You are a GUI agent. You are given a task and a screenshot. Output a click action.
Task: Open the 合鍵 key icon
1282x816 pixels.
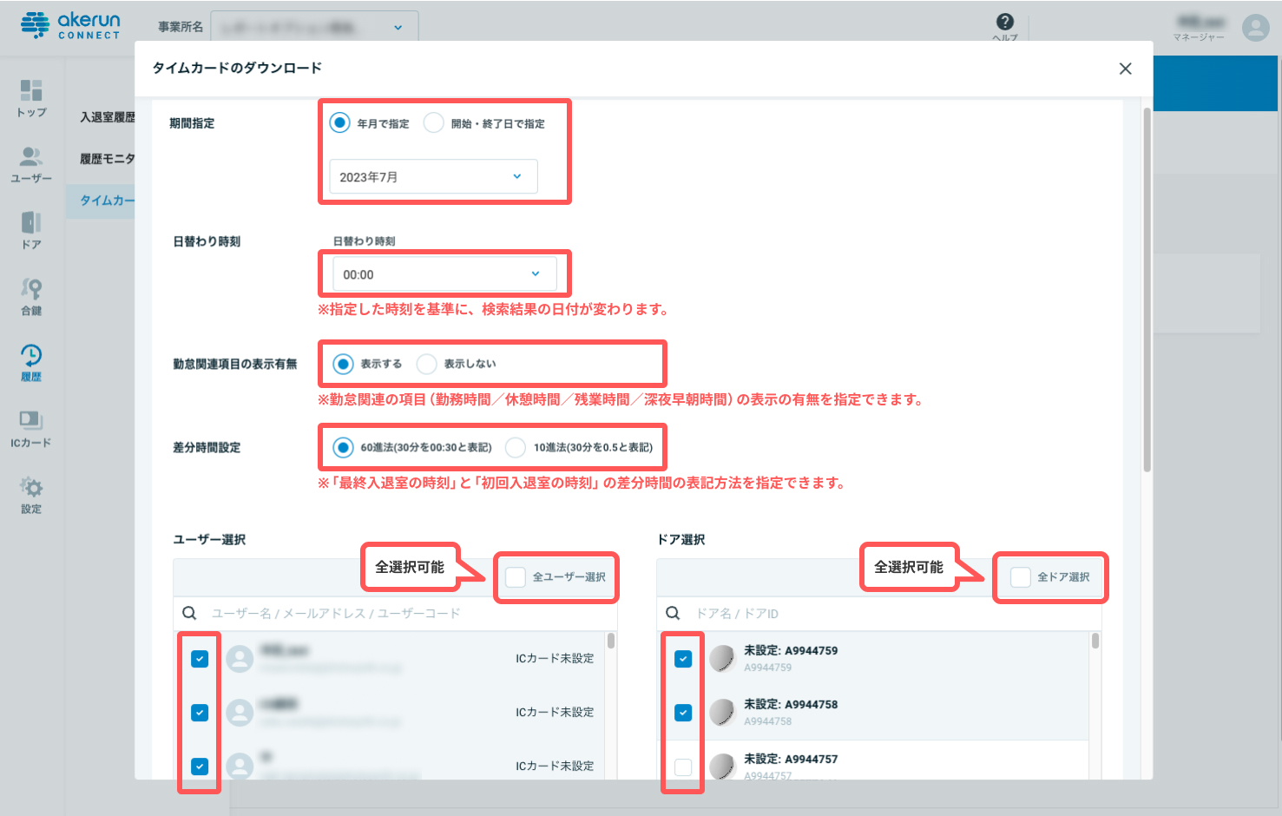31,289
